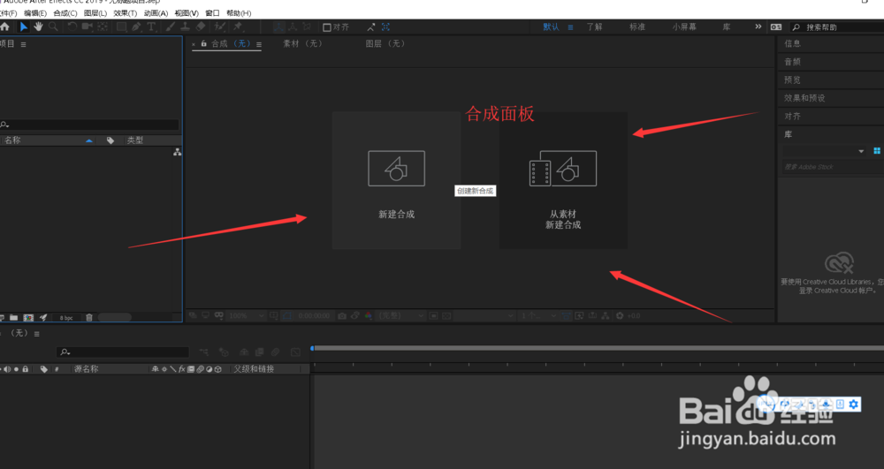The image size is (884, 469).
Task: Switch to the 标准 workspace
Action: pos(637,27)
